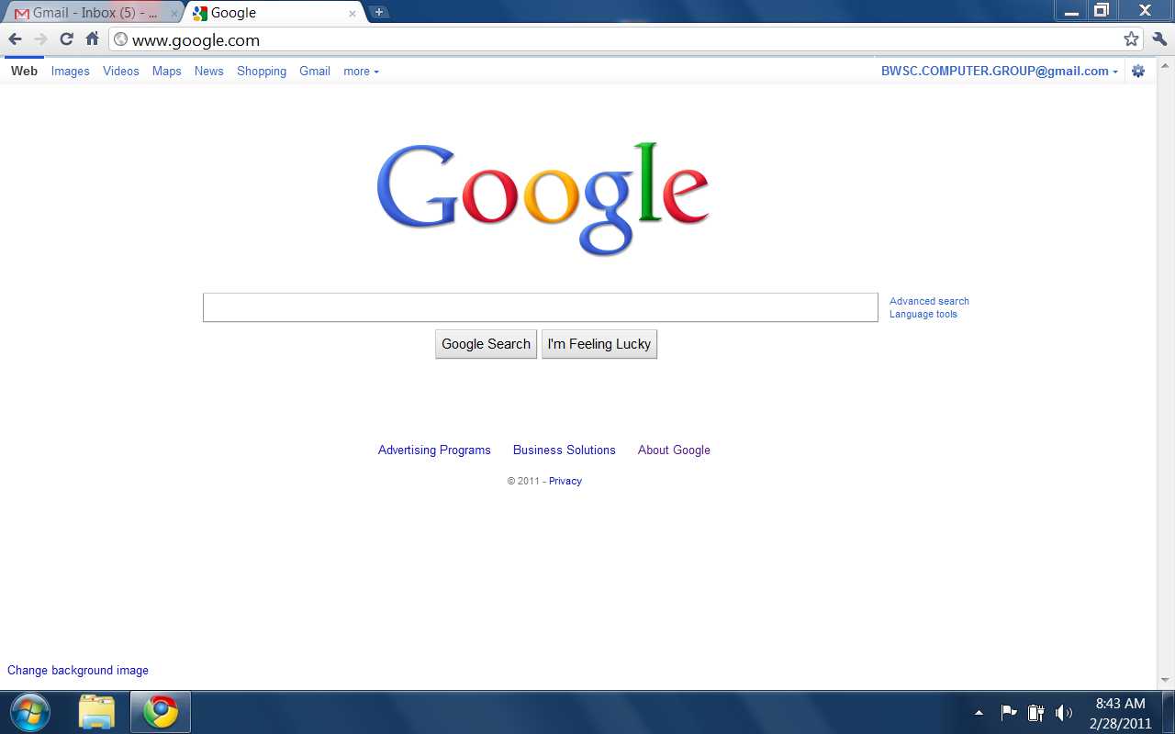
Task: Click the Google Search button
Action: (x=486, y=344)
